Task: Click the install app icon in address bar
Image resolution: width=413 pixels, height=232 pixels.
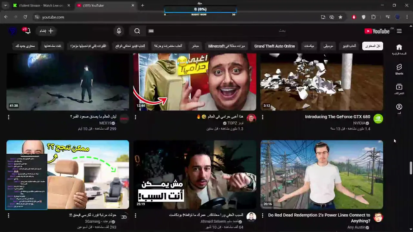Action: [323, 17]
